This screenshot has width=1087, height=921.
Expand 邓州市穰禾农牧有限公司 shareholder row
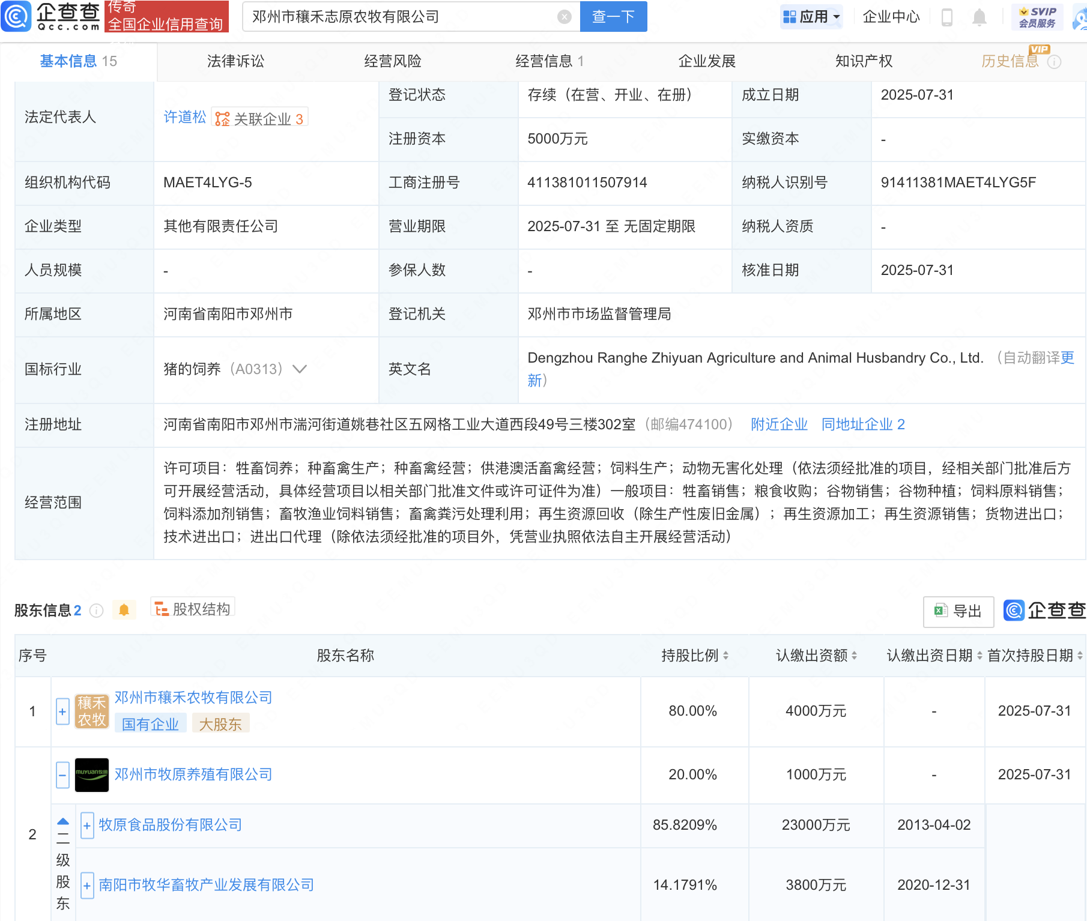point(62,711)
